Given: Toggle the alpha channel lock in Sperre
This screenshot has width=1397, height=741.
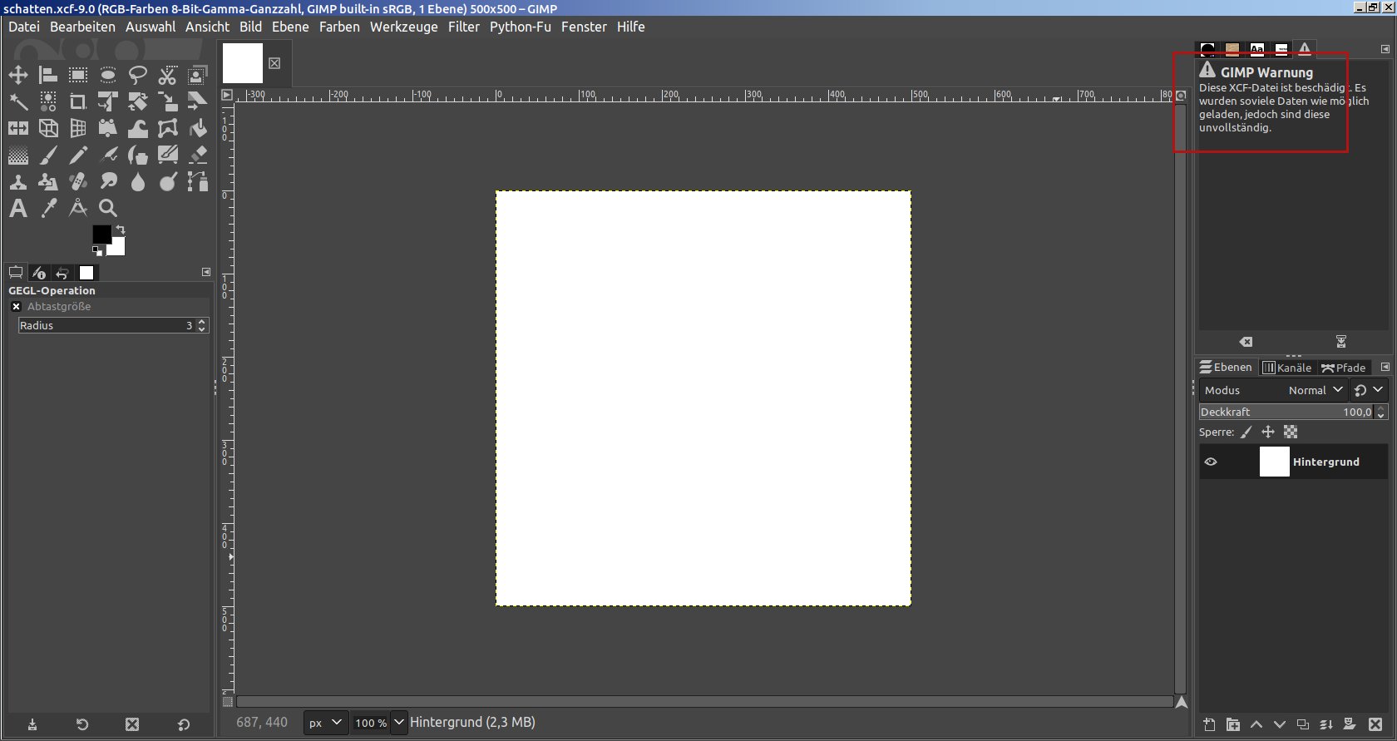Looking at the screenshot, I should tap(1291, 432).
